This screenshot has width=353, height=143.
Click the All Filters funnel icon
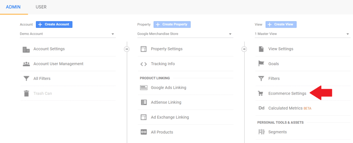click(x=26, y=79)
